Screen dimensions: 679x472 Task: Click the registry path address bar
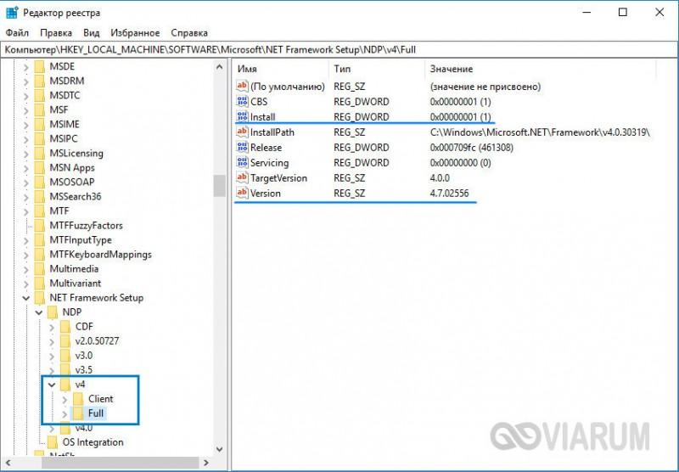coord(339,50)
